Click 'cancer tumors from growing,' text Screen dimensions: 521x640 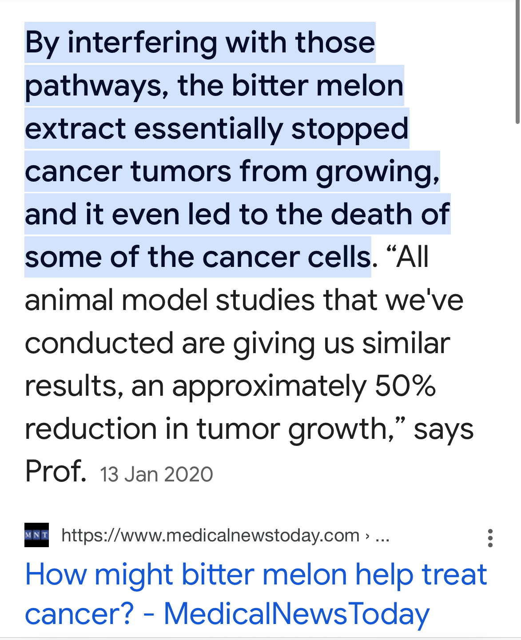[x=232, y=171]
